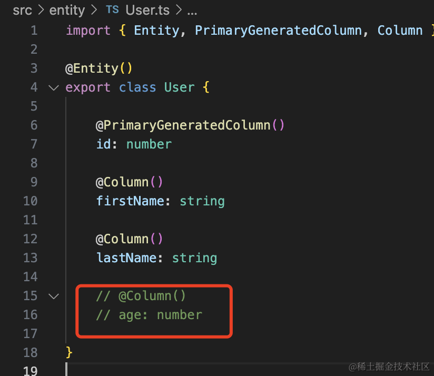Click the commented // @Column() line
434x376 pixels.
tap(141, 296)
